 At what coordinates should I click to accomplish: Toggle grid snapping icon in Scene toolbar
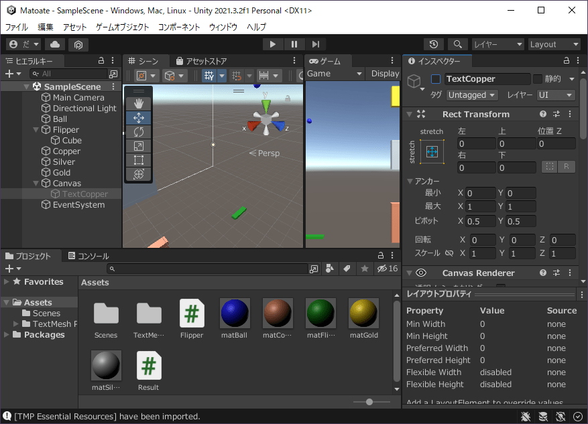pos(237,76)
